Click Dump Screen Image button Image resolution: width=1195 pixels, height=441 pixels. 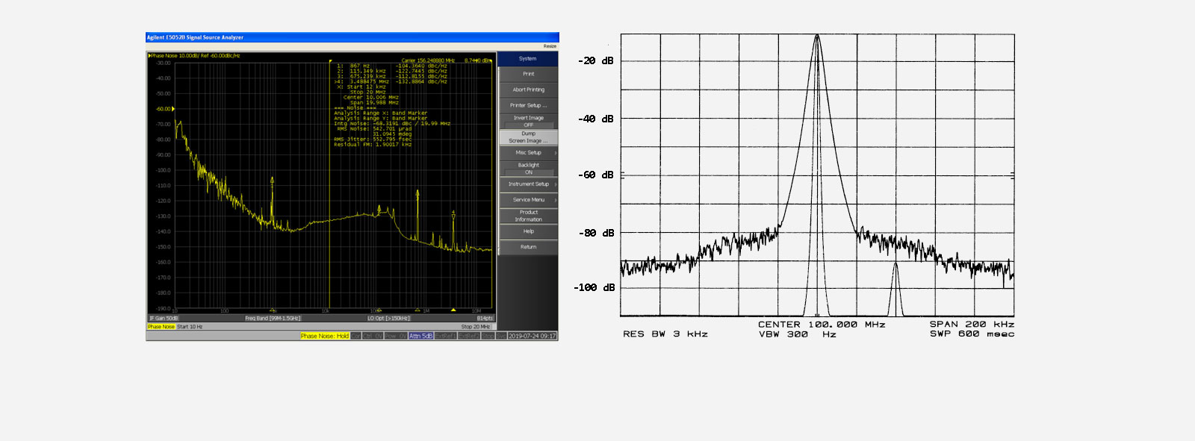[528, 137]
